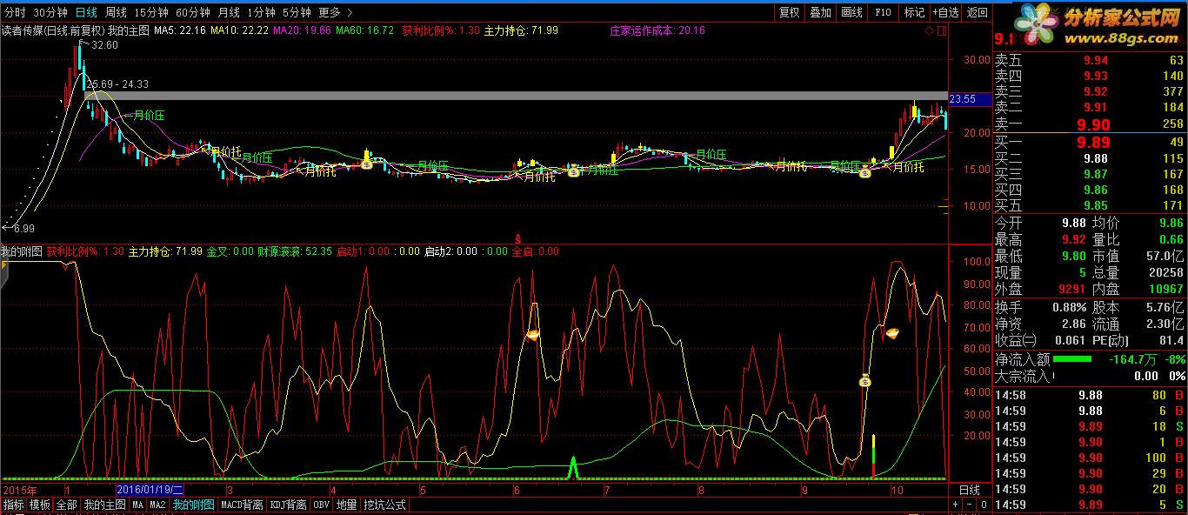Click the 大宗流入 row
Viewport: 1188px width, 515px height.
click(1091, 376)
